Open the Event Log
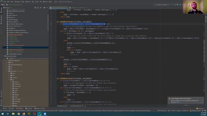 200,109
